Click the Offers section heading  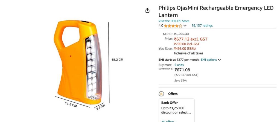click(173, 94)
